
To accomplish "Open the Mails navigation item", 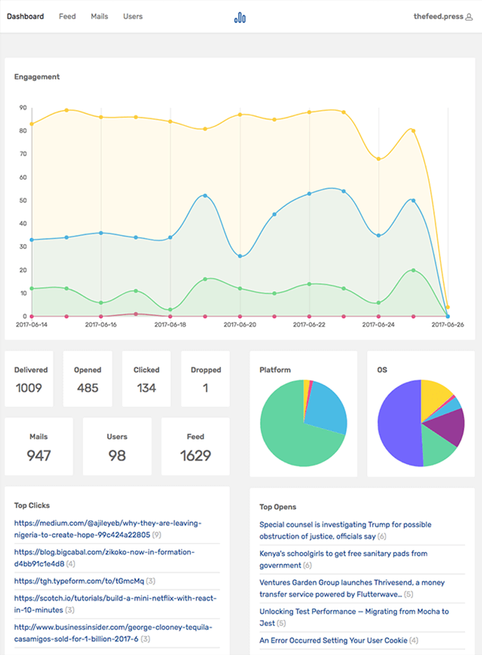I will click(99, 17).
